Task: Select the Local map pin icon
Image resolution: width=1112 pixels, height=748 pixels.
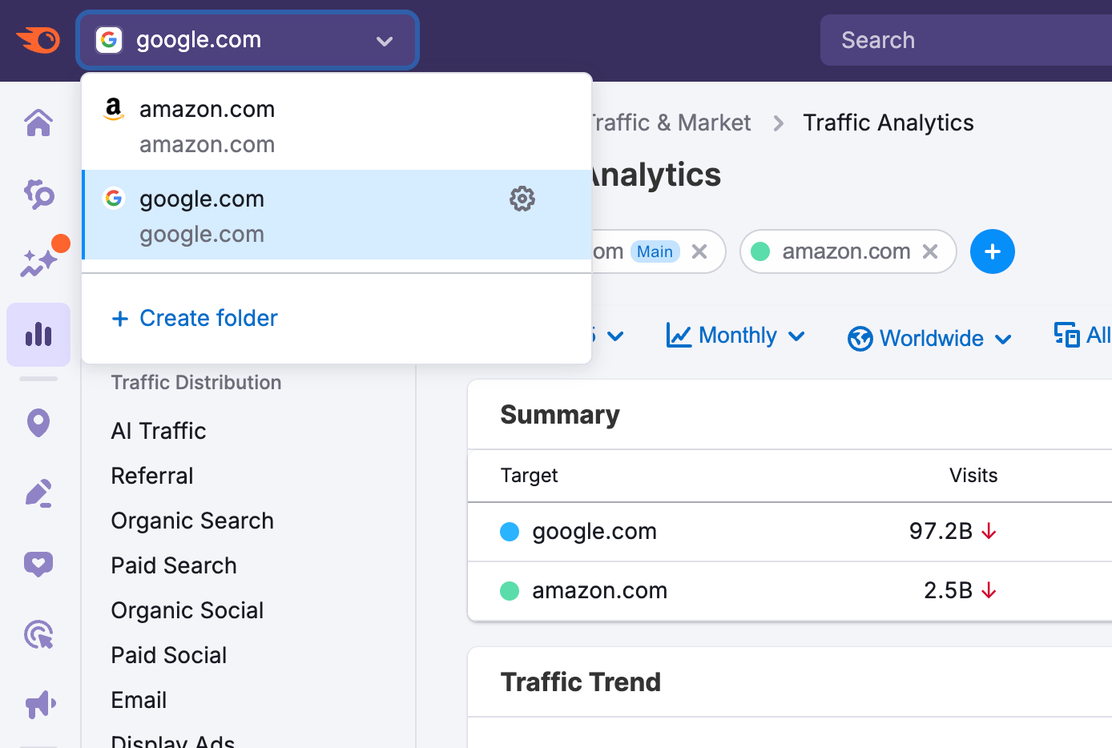Action: tap(38, 423)
